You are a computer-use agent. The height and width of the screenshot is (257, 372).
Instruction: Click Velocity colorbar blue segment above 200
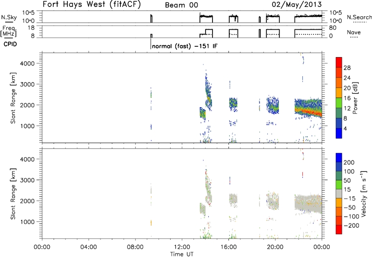click(x=339, y=157)
